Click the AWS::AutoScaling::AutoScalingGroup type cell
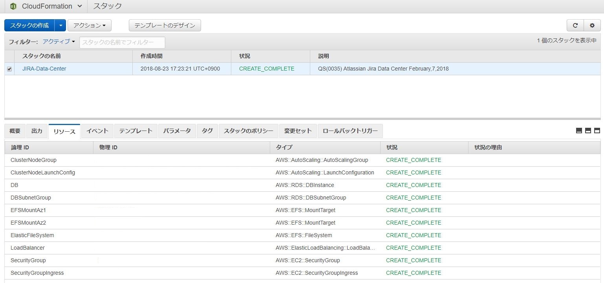The height and width of the screenshot is (283, 604). pyautogui.click(x=322, y=160)
